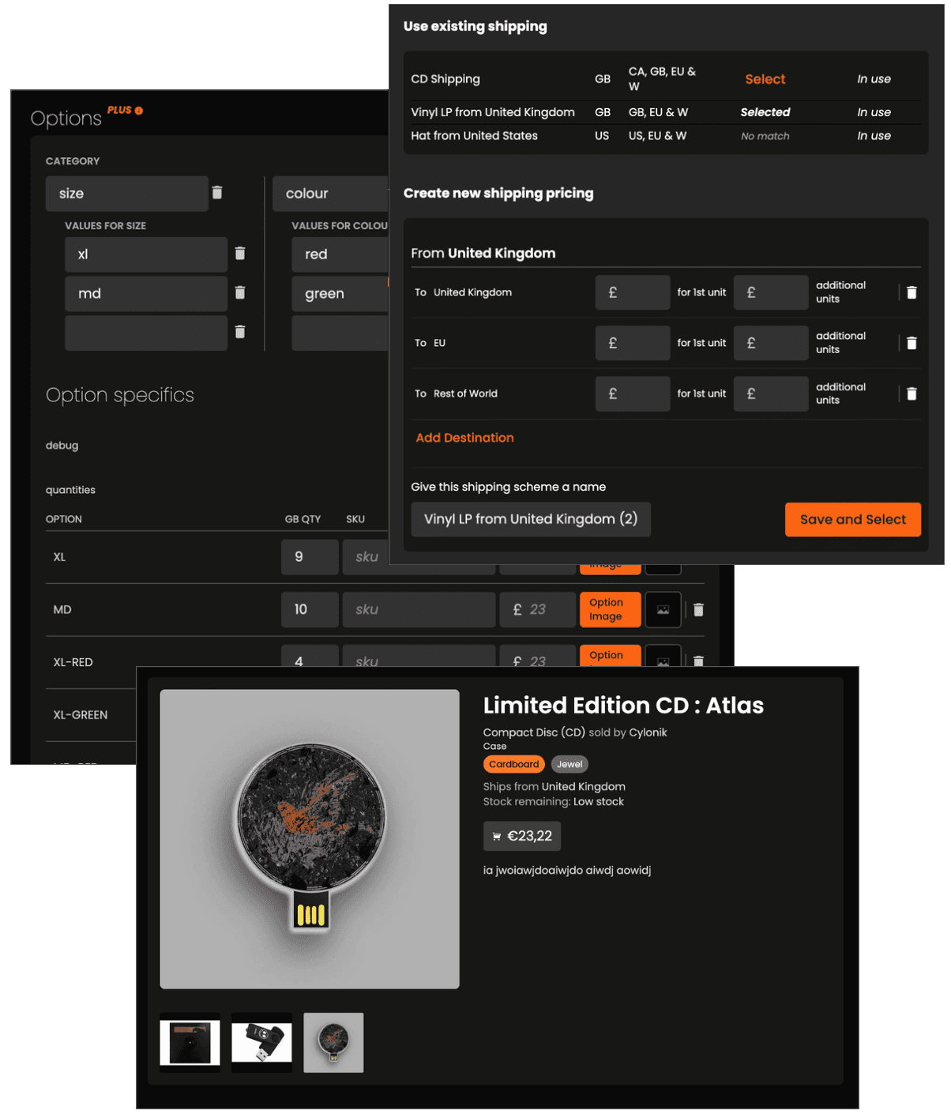Delete the MD option row
Viewport: 951px width, 1118px height.
pyautogui.click(x=698, y=609)
